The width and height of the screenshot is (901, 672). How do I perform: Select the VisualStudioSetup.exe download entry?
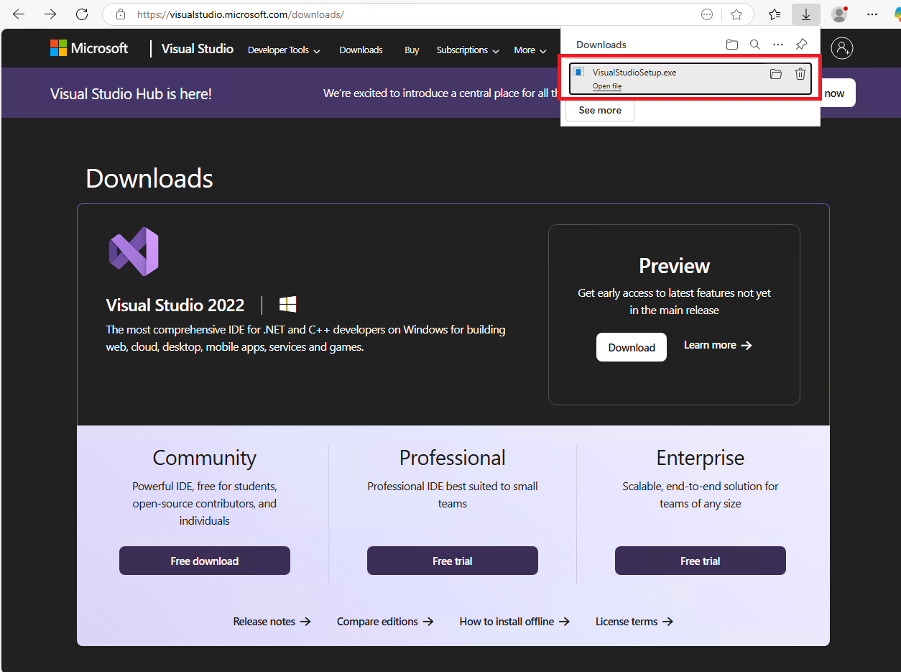(690, 79)
